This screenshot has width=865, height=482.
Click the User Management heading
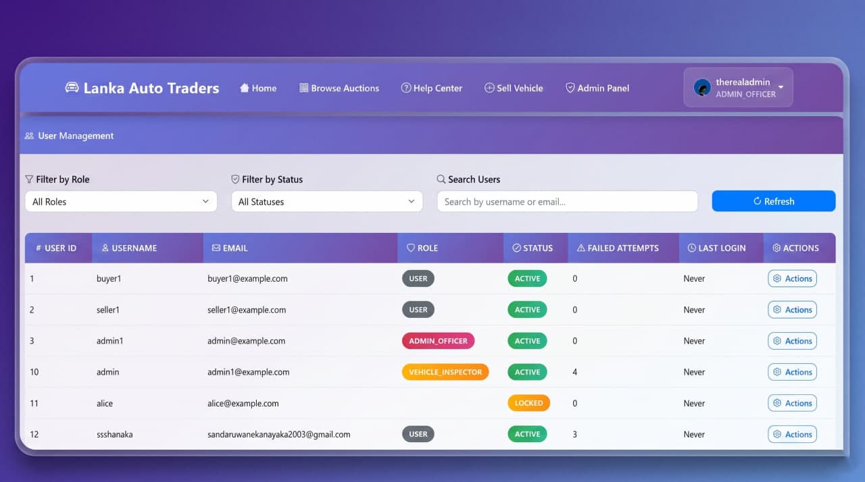click(76, 136)
